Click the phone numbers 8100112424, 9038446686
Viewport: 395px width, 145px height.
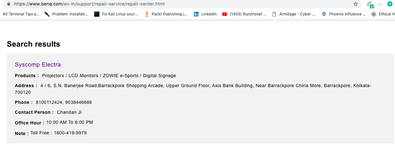(64, 103)
